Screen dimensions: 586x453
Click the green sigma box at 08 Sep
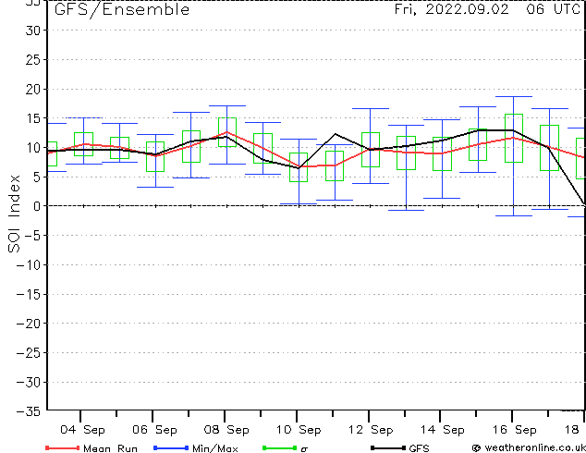click(227, 132)
